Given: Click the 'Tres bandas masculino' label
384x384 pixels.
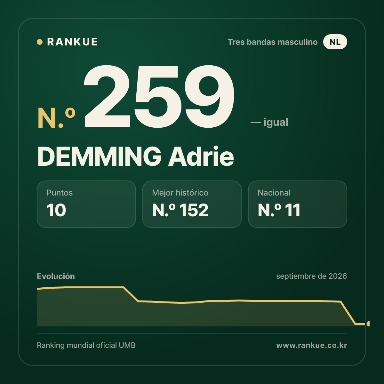Looking at the screenshot, I should click(x=273, y=42).
